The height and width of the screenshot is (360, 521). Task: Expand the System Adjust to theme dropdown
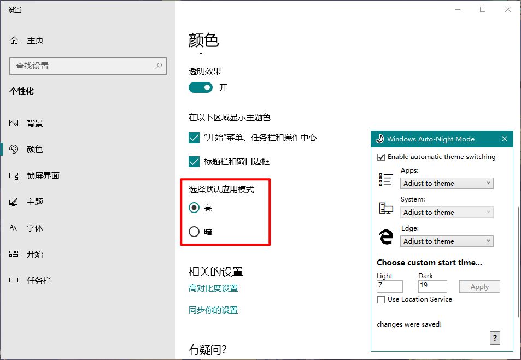pyautogui.click(x=447, y=212)
